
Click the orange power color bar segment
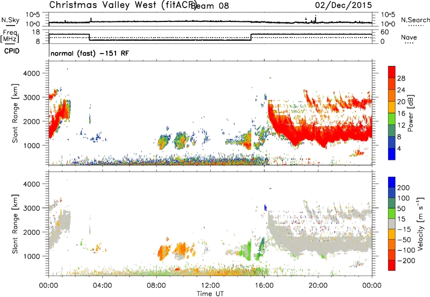click(x=392, y=95)
